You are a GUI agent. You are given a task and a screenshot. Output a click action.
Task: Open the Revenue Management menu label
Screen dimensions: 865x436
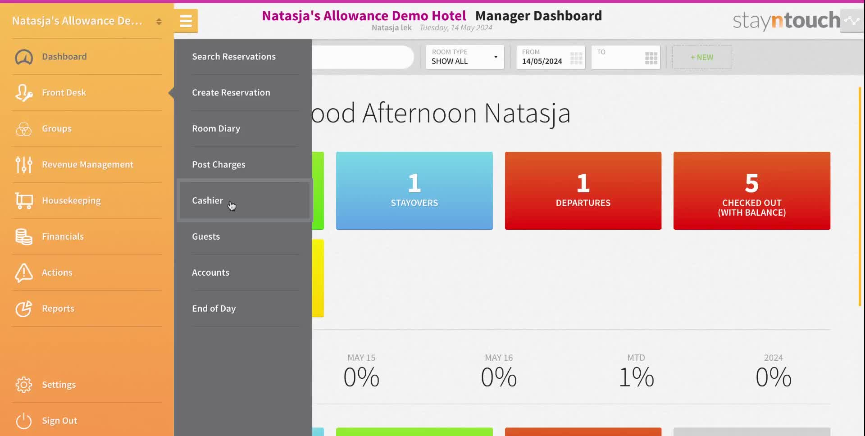(88, 165)
